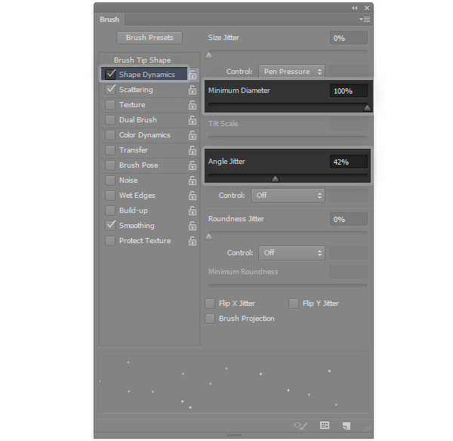The image size is (453, 441).
Task: Create a new brush preset icon
Action: point(347,425)
